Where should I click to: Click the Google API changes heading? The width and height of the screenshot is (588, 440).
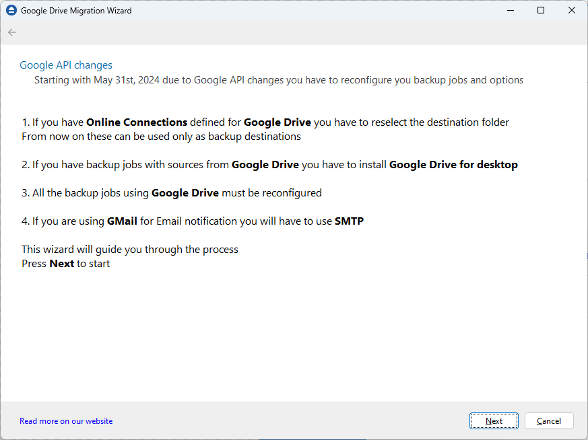65,65
